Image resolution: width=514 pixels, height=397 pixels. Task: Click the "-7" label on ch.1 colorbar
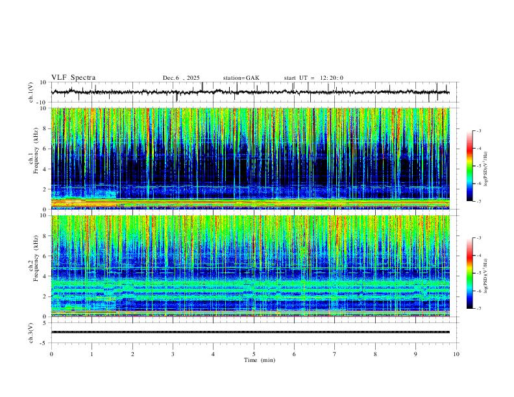[x=479, y=201]
